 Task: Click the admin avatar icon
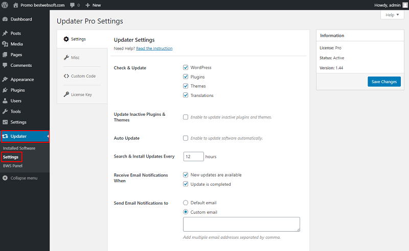point(405,5)
